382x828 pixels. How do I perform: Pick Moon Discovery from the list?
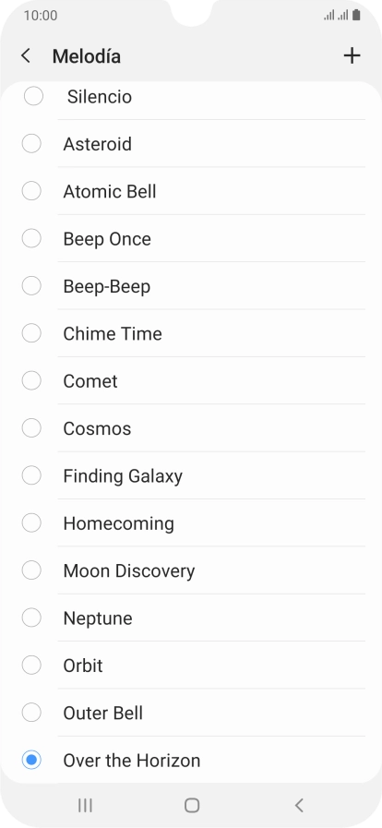click(193, 570)
